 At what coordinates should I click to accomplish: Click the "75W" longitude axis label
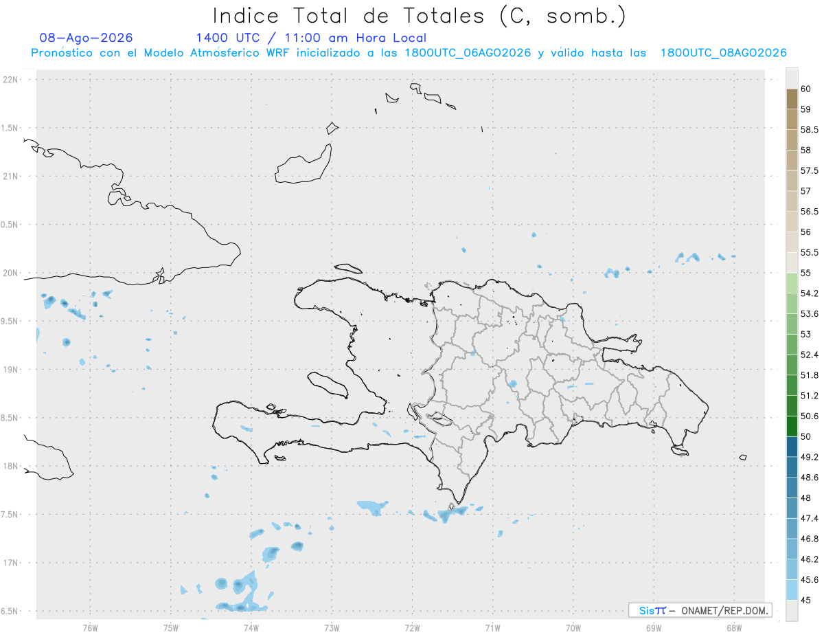click(x=171, y=627)
